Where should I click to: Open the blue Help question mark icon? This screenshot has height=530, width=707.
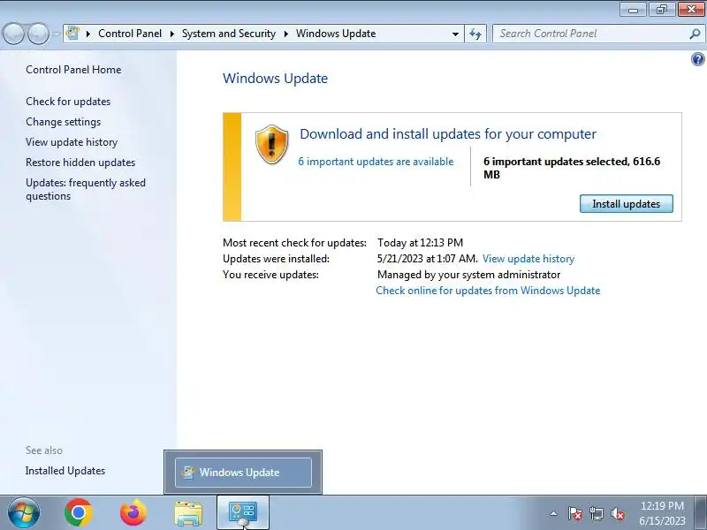coord(697,59)
